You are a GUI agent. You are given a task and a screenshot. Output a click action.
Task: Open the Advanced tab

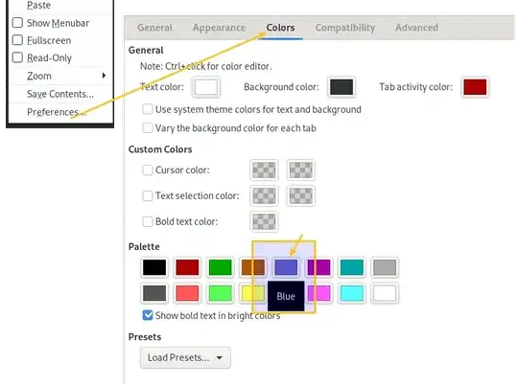tap(416, 28)
